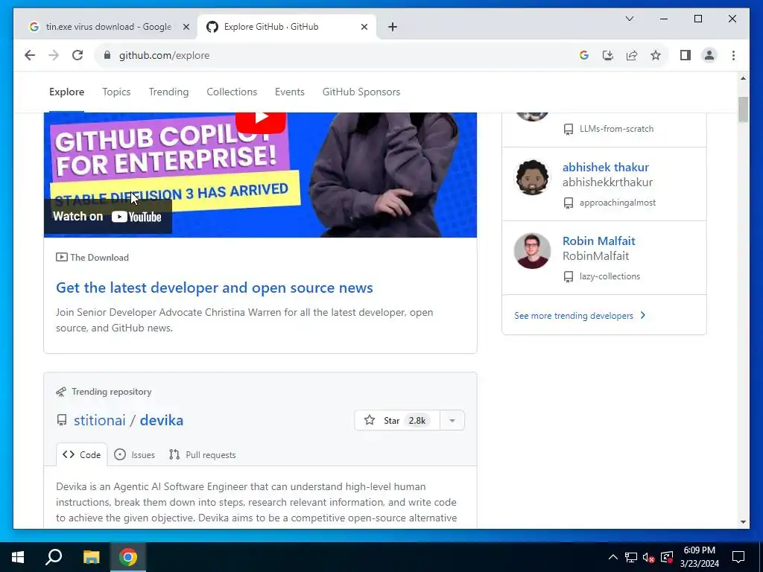763x572 pixels.
Task: Open the network icon in system tray
Action: [x=631, y=557]
